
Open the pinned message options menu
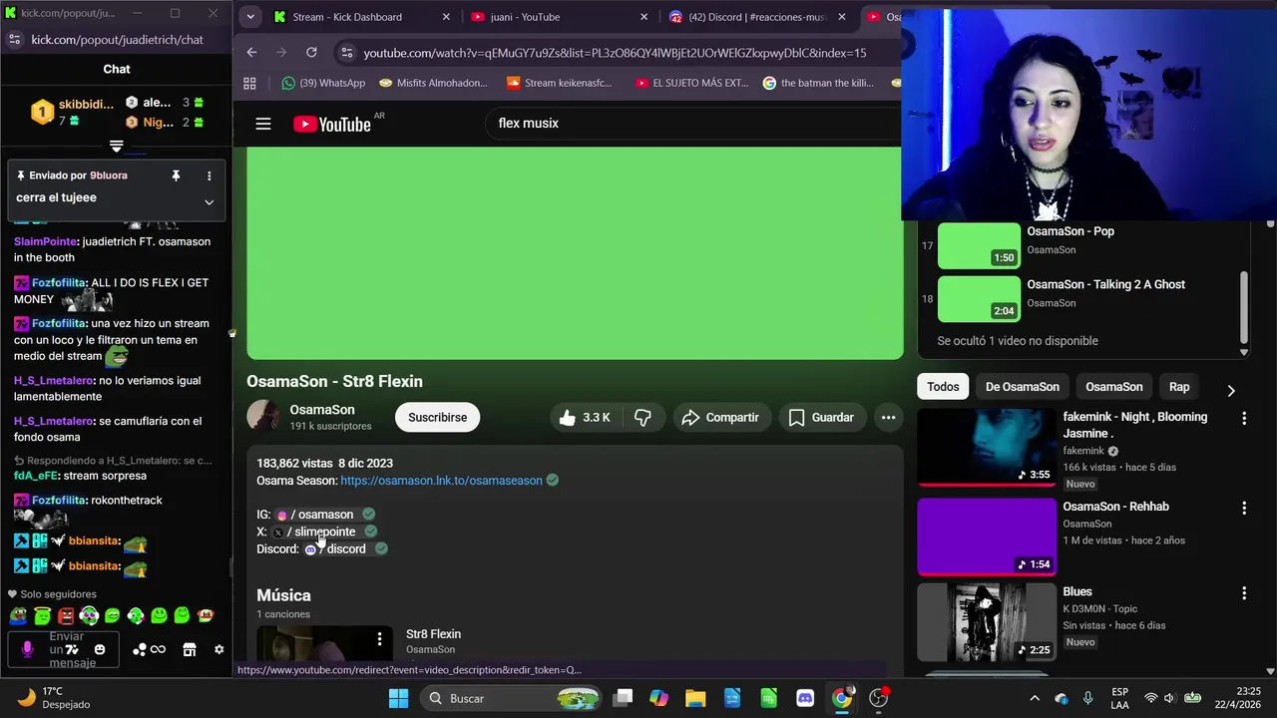click(209, 176)
